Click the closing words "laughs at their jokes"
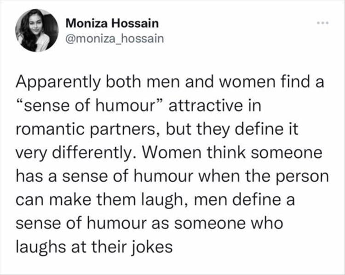Image resolution: width=345 pixels, height=275 pixels. point(94,247)
